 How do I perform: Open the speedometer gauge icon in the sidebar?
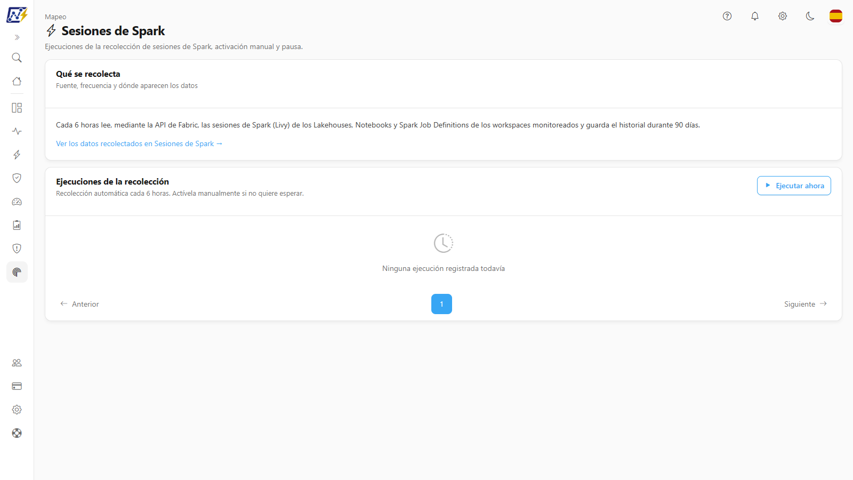click(17, 202)
